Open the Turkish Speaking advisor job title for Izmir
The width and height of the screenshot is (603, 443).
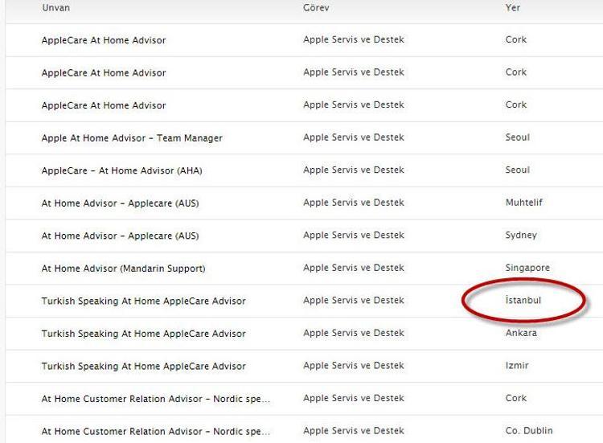pos(143,367)
